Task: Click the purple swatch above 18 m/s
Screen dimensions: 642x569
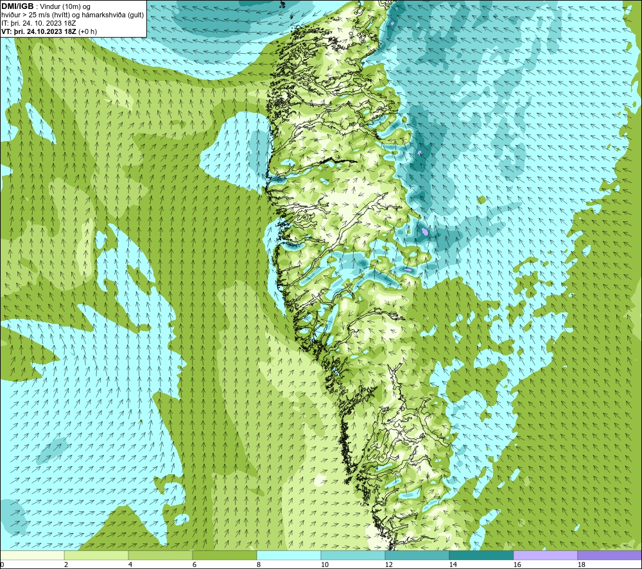Action: (609, 556)
